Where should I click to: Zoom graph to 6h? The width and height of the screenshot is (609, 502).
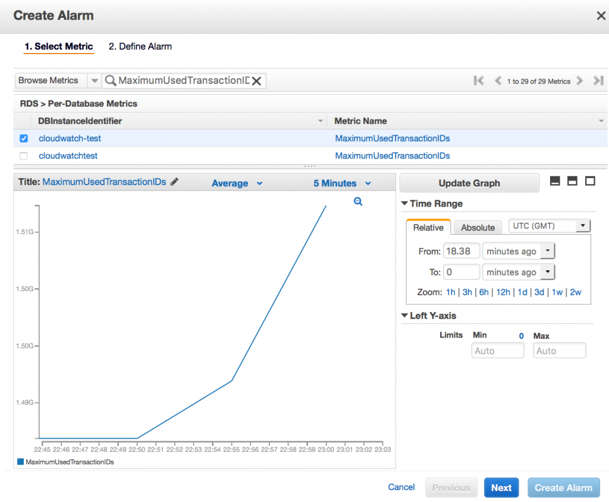pyautogui.click(x=484, y=292)
